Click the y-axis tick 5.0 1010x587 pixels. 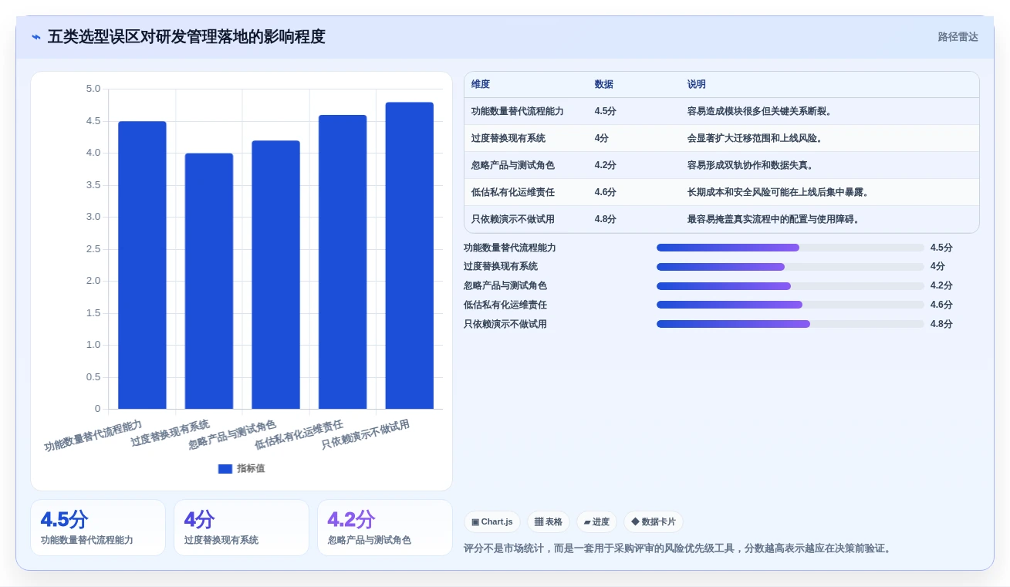(93, 89)
